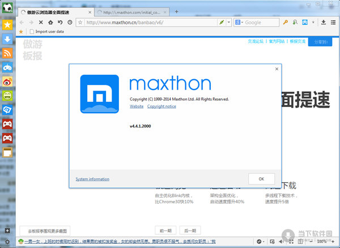Screen dimensions: 340x248
Task: Open the lower red gamepad sidebar icon
Action: point(7,138)
